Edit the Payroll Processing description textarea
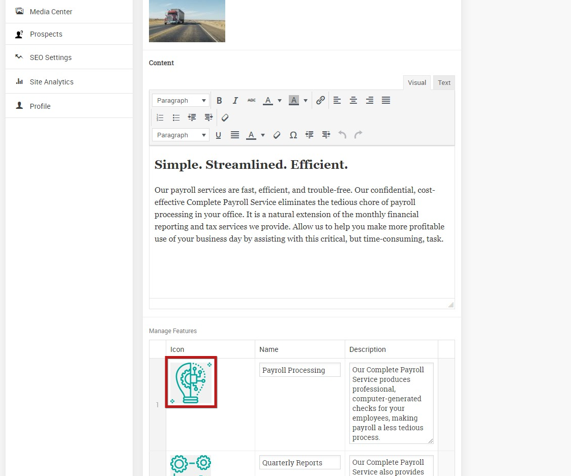This screenshot has height=476, width=571. 392,403
